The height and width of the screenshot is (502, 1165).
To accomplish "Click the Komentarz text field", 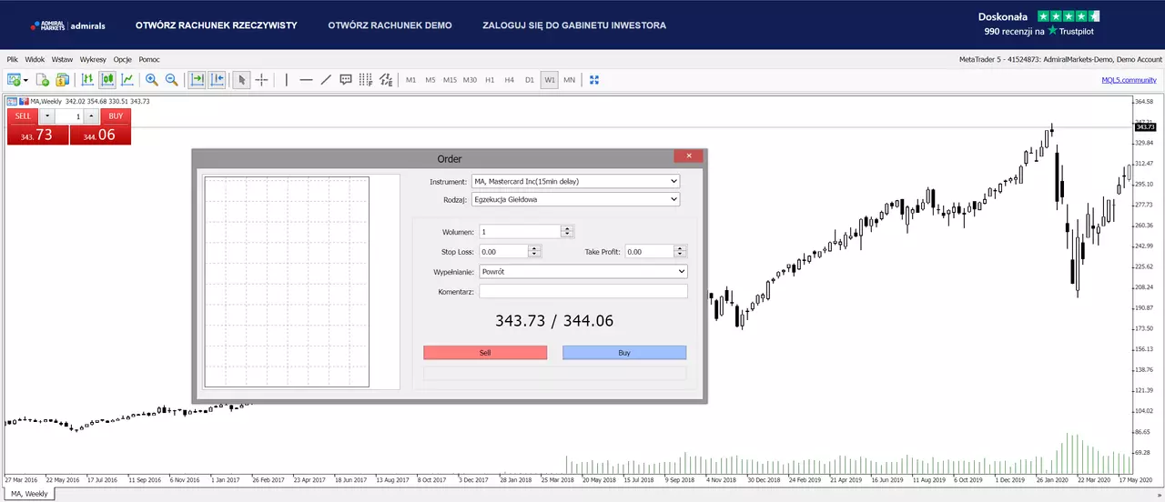I will 583,291.
